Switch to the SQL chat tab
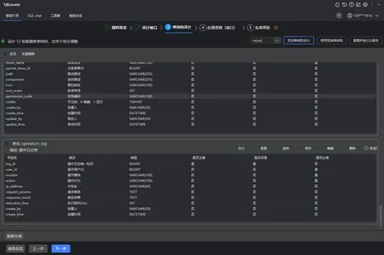The height and width of the screenshot is (255, 384). pyautogui.click(x=35, y=16)
